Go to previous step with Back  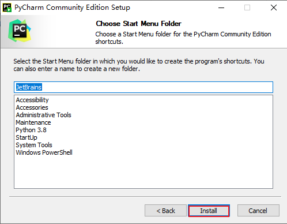(x=165, y=211)
